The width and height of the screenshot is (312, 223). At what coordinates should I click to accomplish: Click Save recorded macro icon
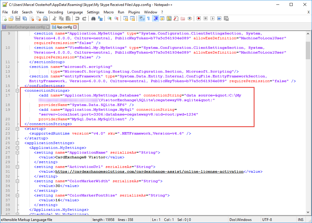(x=226, y=18)
